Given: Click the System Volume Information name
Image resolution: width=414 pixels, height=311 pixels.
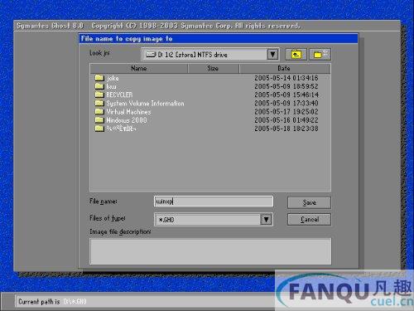Looking at the screenshot, I should 145,104.
